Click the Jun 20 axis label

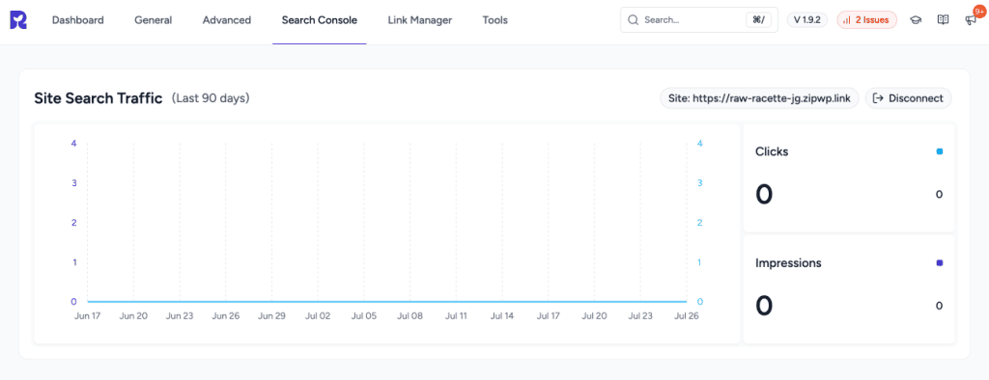(133, 315)
